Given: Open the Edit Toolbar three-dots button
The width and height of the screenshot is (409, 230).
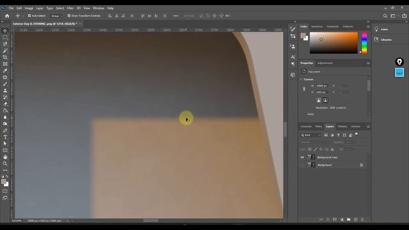Looking at the screenshot, I should (x=5, y=171).
